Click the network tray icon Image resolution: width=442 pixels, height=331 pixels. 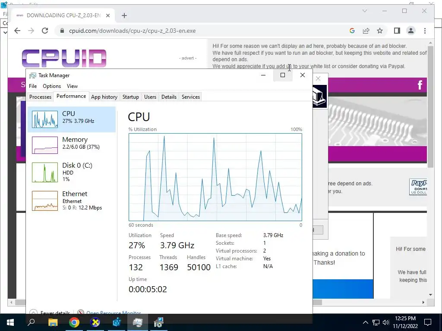(x=376, y=322)
